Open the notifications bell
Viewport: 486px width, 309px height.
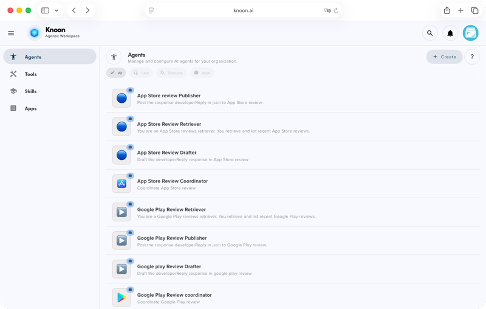(450, 33)
